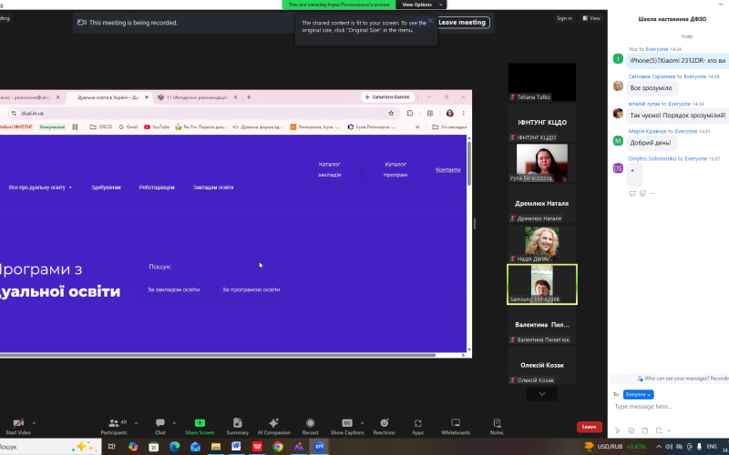729x455 pixels.
Task: Turn on camera with Start Video
Action: pos(18,426)
